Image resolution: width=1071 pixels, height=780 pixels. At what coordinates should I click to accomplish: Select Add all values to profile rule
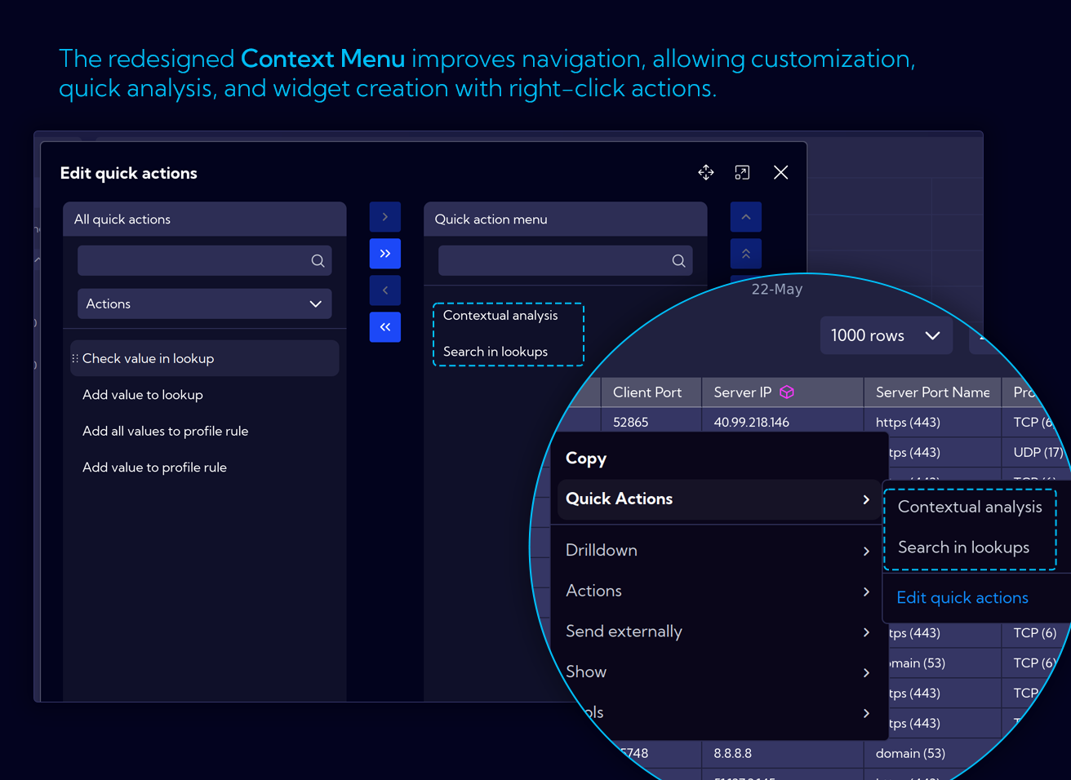click(x=165, y=431)
